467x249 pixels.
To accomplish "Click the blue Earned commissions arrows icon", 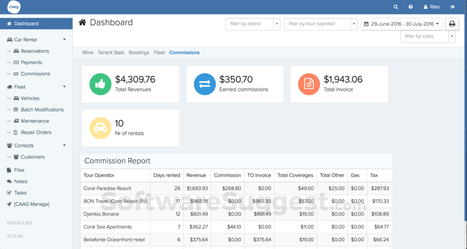I will (x=204, y=84).
